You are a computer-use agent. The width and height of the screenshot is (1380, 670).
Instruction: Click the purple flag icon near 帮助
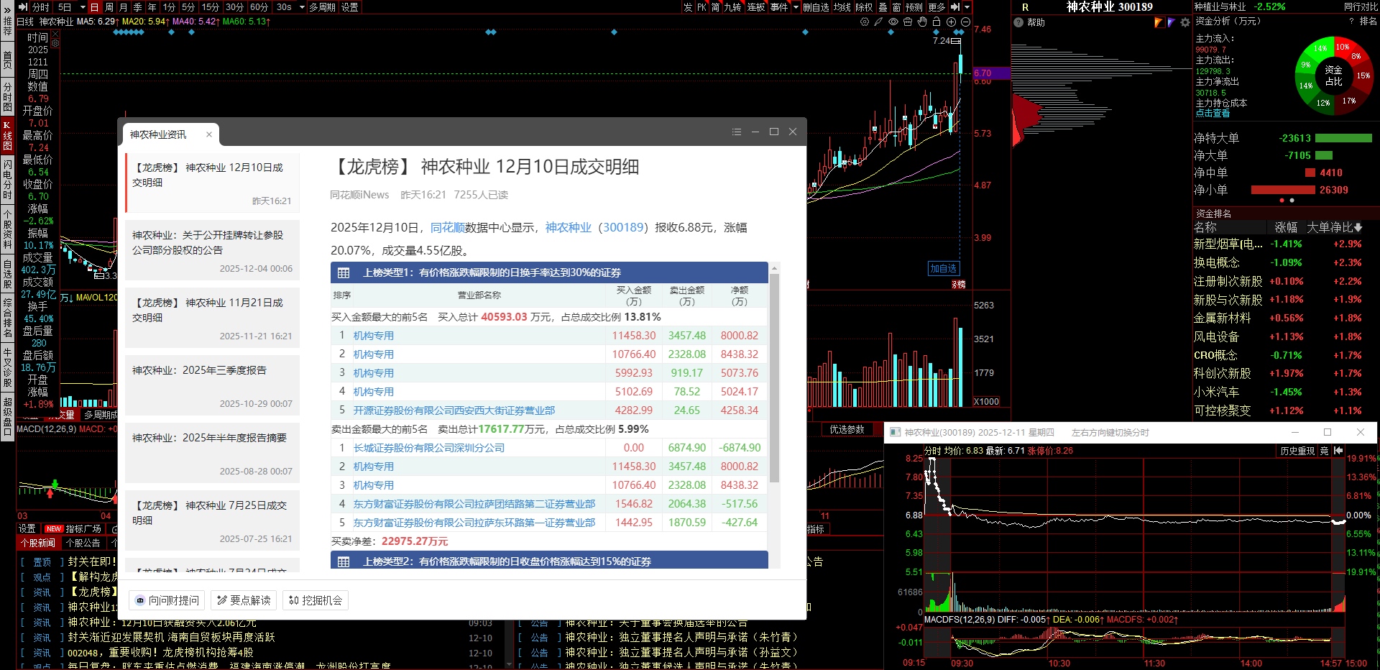(x=1172, y=22)
